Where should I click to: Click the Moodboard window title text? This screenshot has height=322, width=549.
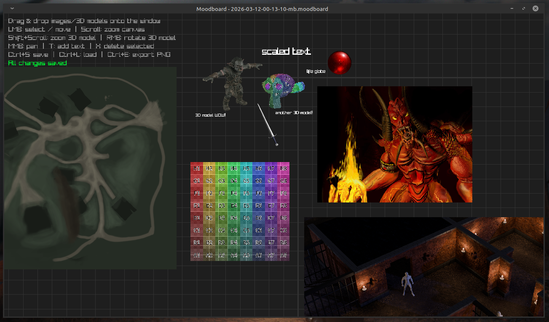click(262, 9)
